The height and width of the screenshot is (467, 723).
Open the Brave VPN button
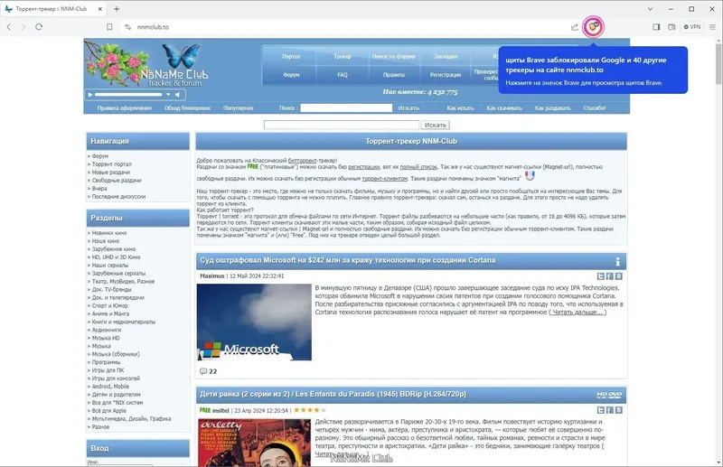pos(692,27)
